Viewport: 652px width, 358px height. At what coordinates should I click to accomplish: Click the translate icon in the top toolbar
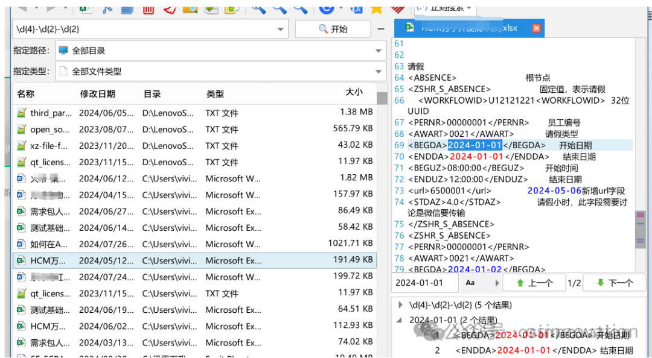coord(356,8)
